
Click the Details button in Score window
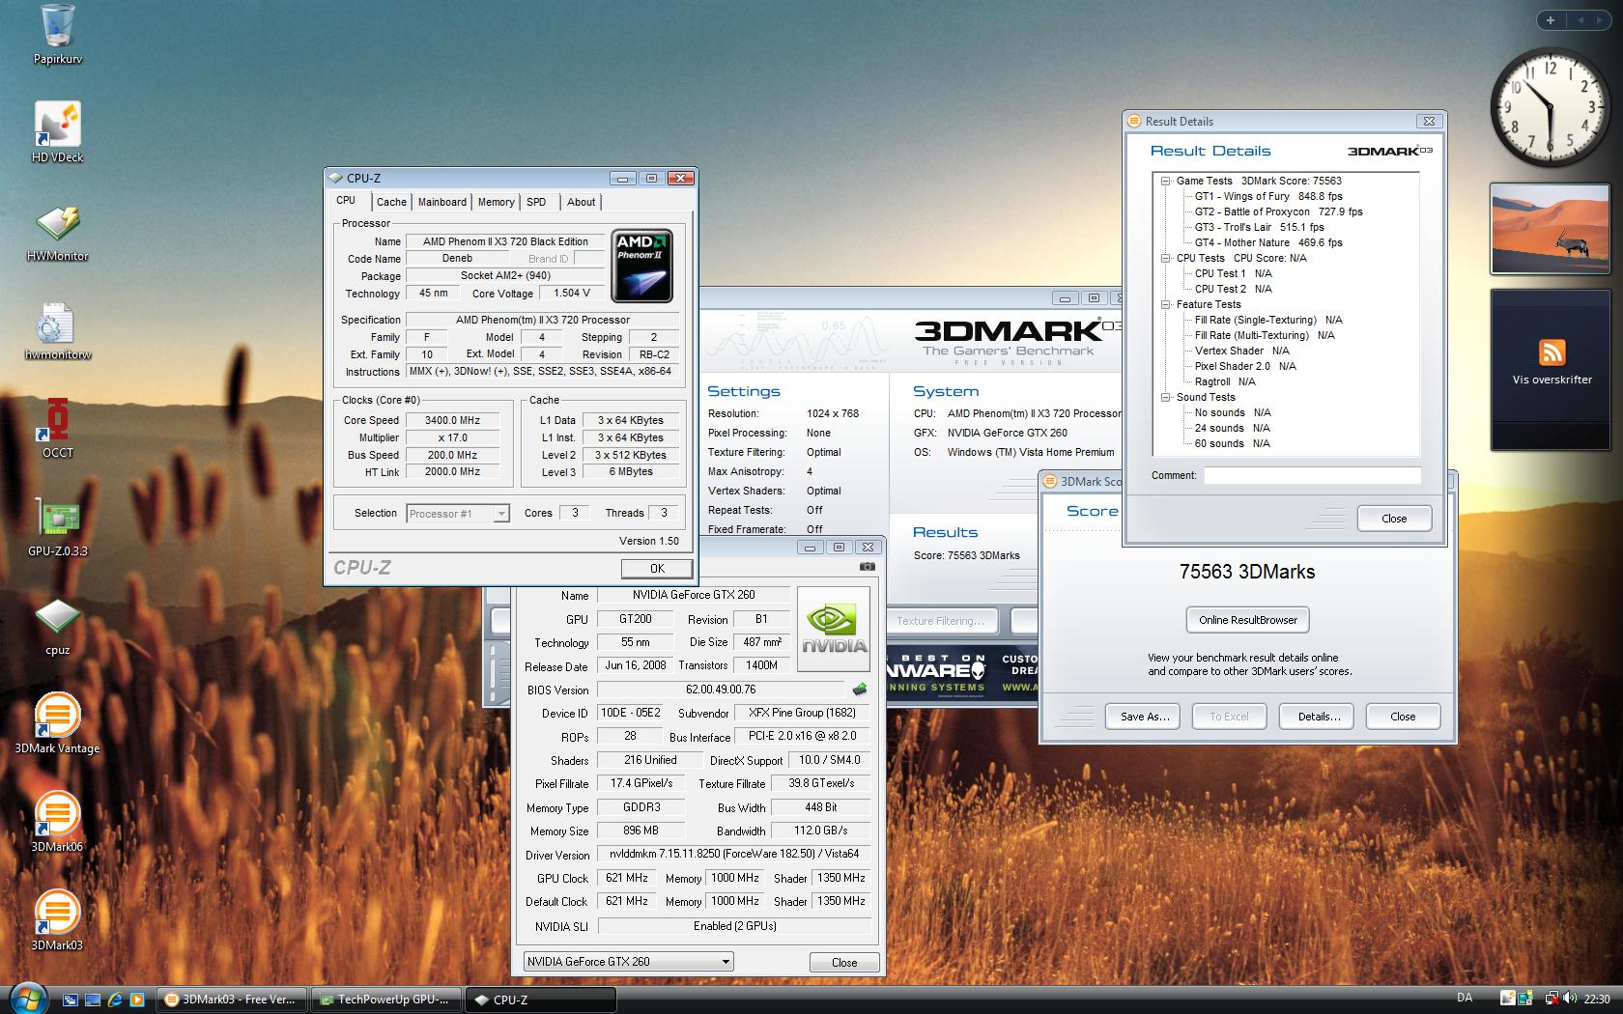(x=1319, y=717)
